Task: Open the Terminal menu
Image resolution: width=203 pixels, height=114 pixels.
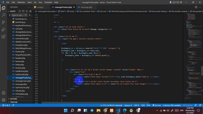Action: click(x=48, y=2)
